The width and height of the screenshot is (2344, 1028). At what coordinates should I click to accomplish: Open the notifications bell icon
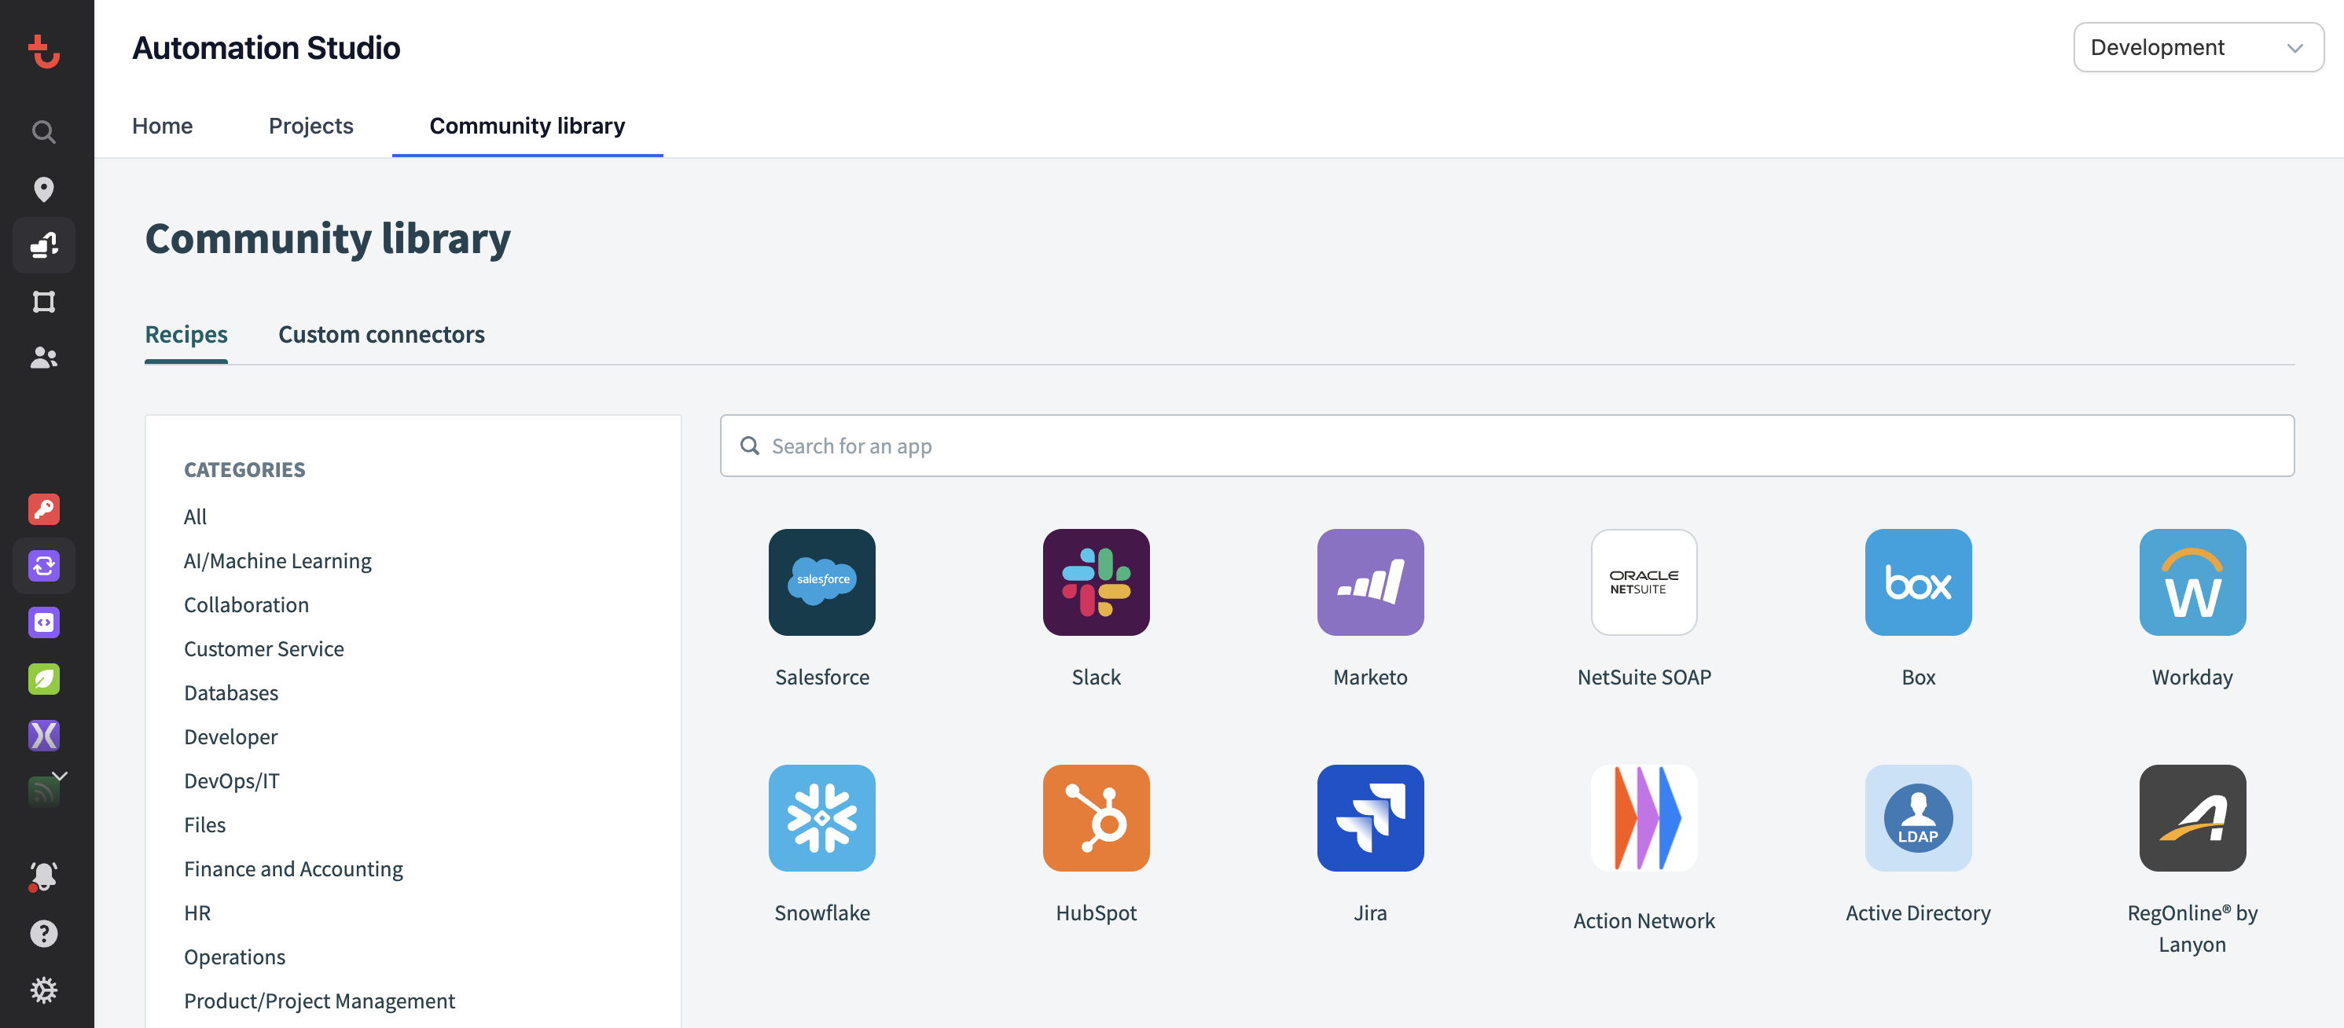(x=44, y=876)
